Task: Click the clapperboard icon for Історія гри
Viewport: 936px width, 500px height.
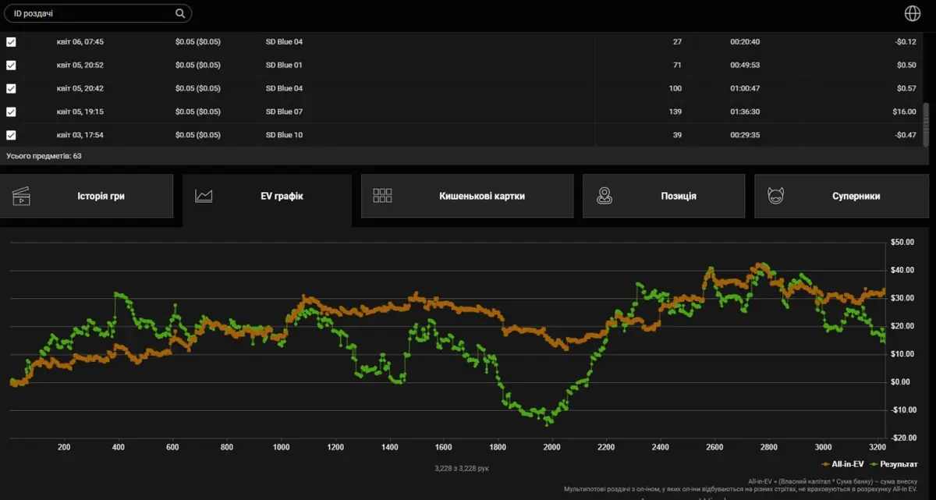Action: 21,196
